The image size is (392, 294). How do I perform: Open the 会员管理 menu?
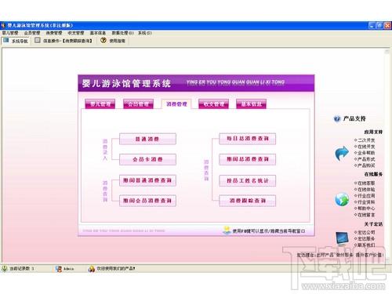[32, 33]
